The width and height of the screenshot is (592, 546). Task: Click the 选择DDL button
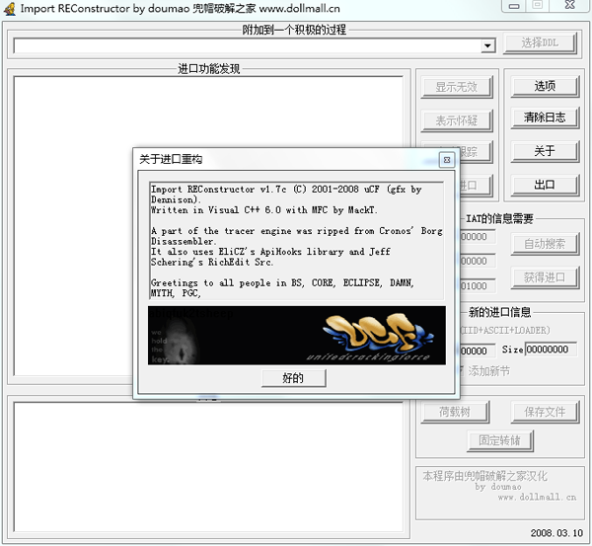[541, 42]
